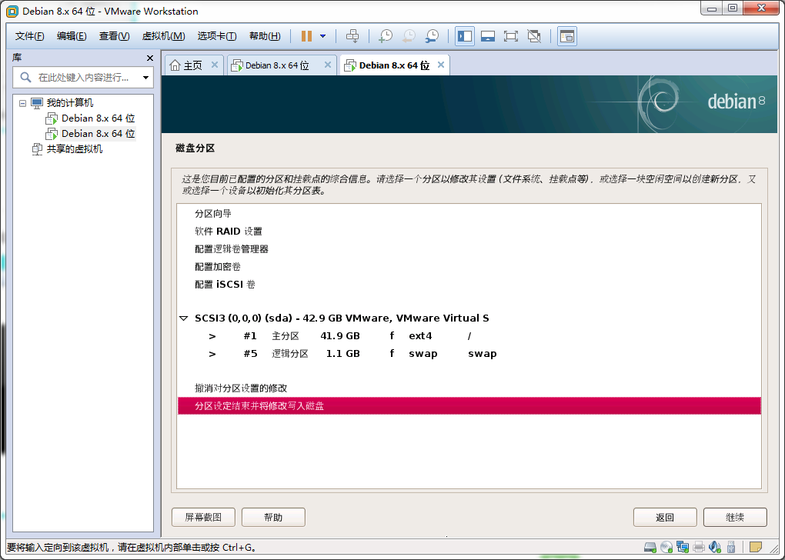The height and width of the screenshot is (560, 785).
Task: Open the library search filter dropdown arrow
Action: click(x=145, y=78)
